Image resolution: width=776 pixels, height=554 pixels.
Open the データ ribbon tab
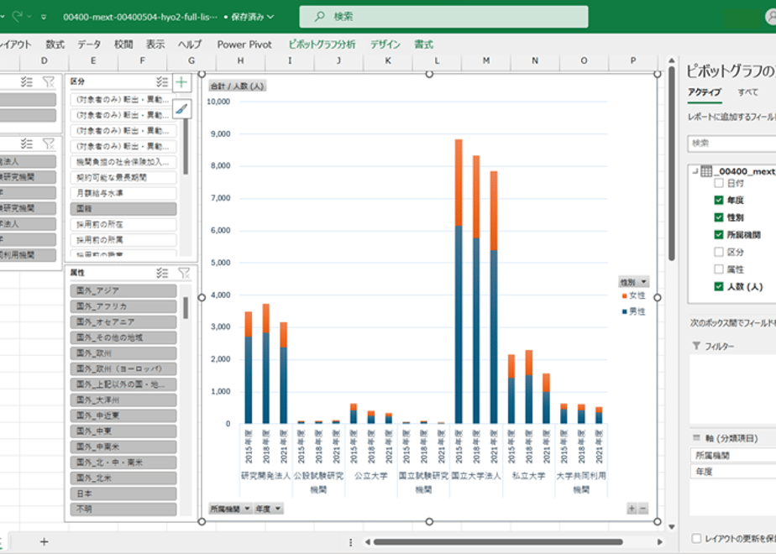89,44
